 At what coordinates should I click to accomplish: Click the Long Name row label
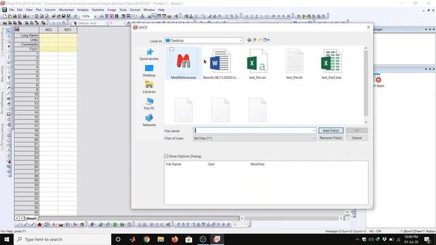coord(27,35)
